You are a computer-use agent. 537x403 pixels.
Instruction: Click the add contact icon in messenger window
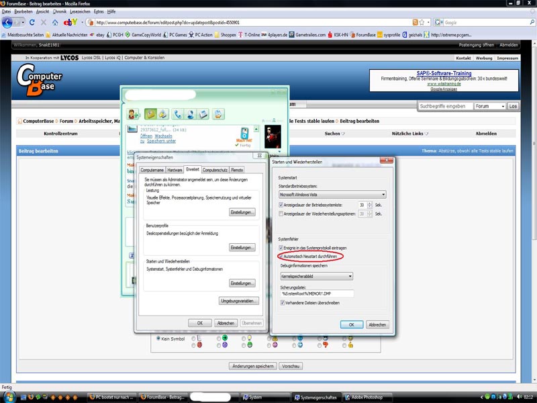coord(133,114)
